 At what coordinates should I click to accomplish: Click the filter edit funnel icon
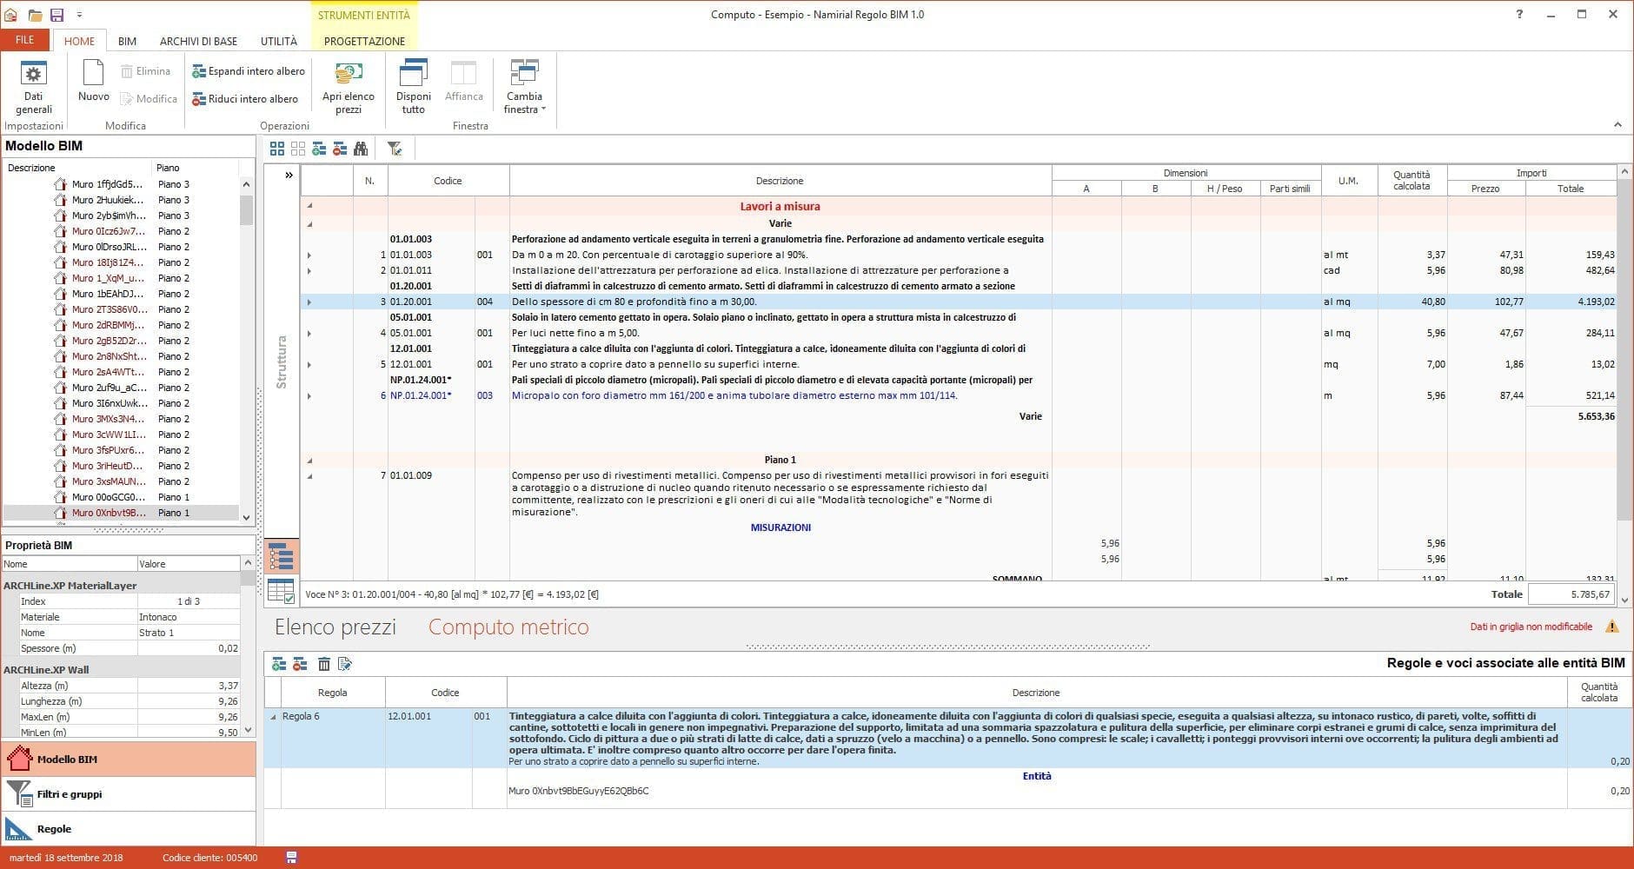(x=395, y=149)
